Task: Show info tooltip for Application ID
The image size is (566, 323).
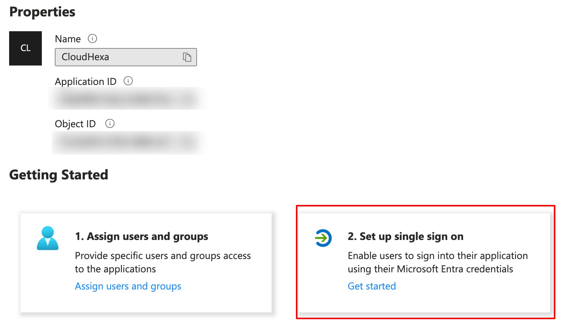Action: (128, 81)
